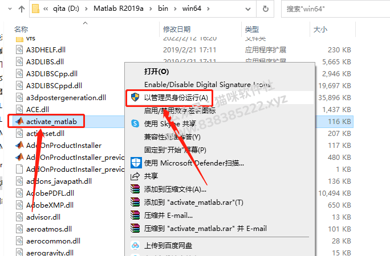This screenshot has height=256, width=390.
Task: Click the refresh button beside address bar
Action: pyautogui.click(x=265, y=9)
